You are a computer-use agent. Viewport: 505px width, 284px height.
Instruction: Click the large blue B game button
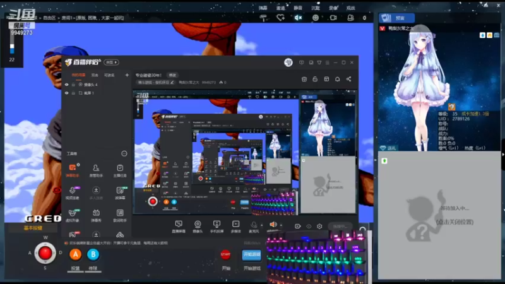(x=93, y=254)
